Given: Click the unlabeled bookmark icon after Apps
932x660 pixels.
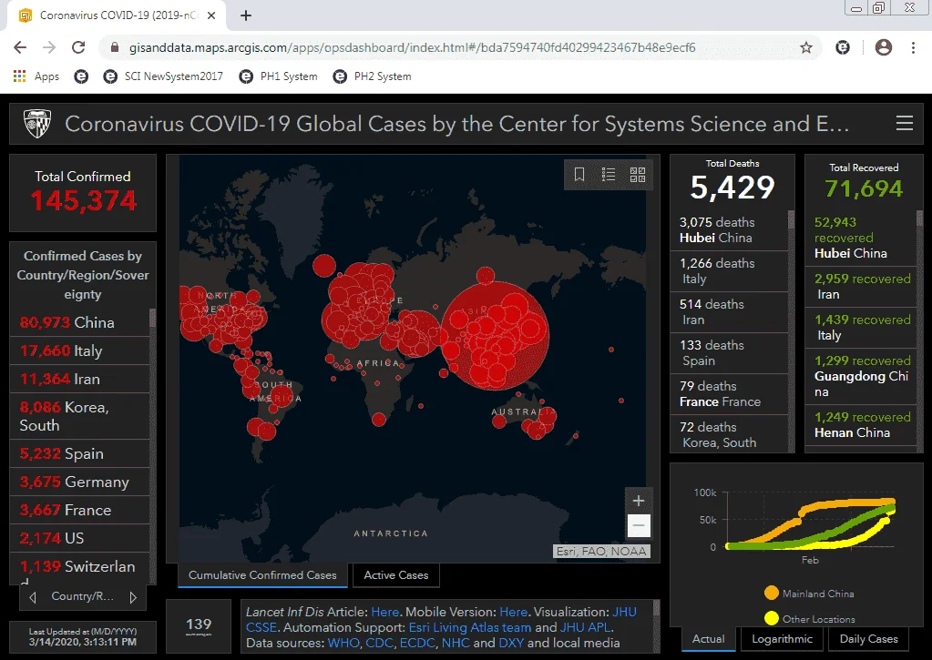Looking at the screenshot, I should coord(81,76).
